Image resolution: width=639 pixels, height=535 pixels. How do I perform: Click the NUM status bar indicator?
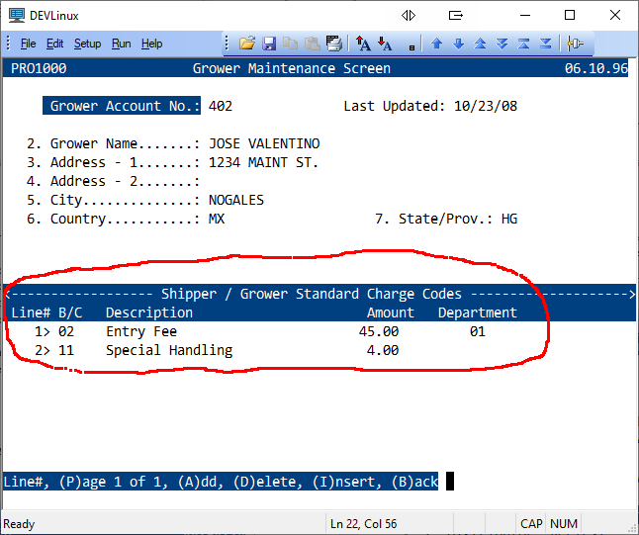[564, 523]
